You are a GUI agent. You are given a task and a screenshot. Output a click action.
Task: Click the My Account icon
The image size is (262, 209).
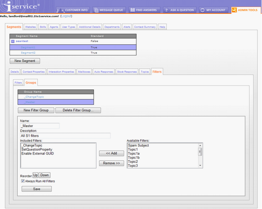(x=202, y=10)
